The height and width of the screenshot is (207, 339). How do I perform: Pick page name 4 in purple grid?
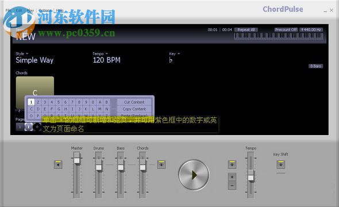[x=52, y=102]
